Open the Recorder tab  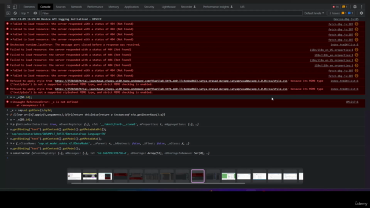pos(188,7)
